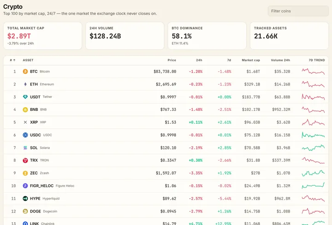Click the BNB coin icon
Screen dimensions: 332x225
[25, 109]
